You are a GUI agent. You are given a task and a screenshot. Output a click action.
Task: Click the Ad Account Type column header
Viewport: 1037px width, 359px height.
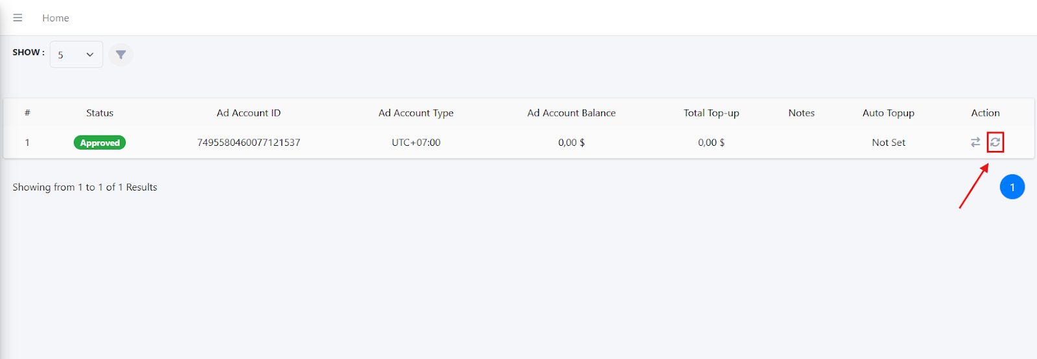416,113
